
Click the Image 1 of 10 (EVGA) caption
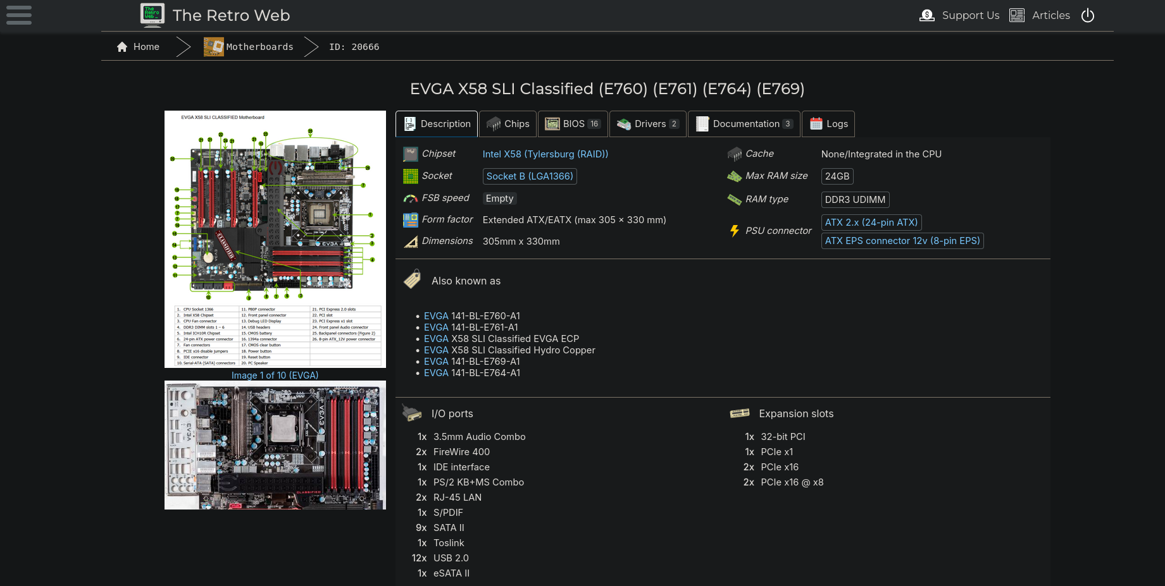point(275,375)
